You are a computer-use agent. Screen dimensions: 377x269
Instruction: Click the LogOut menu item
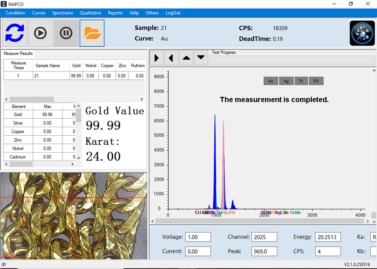pyautogui.click(x=173, y=13)
